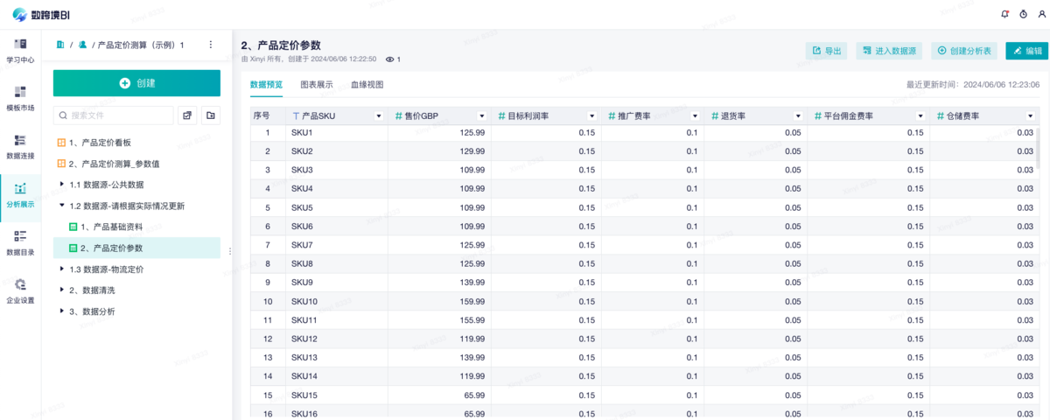The image size is (1050, 420).
Task: Click the 159.99 price cell
Action: pos(440,301)
